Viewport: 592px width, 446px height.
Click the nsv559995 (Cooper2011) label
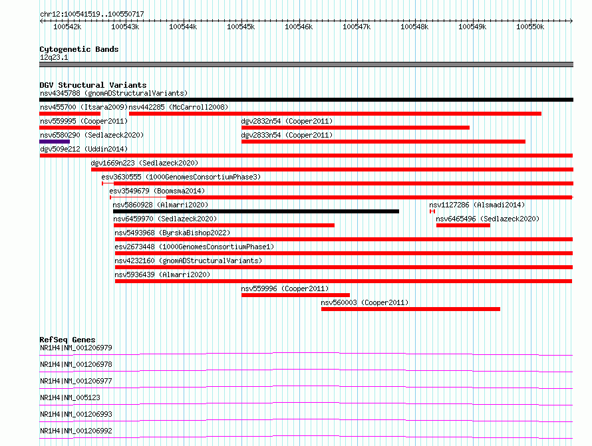click(x=84, y=121)
